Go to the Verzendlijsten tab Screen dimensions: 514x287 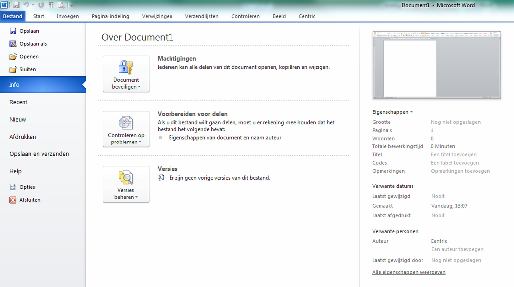pyautogui.click(x=202, y=16)
